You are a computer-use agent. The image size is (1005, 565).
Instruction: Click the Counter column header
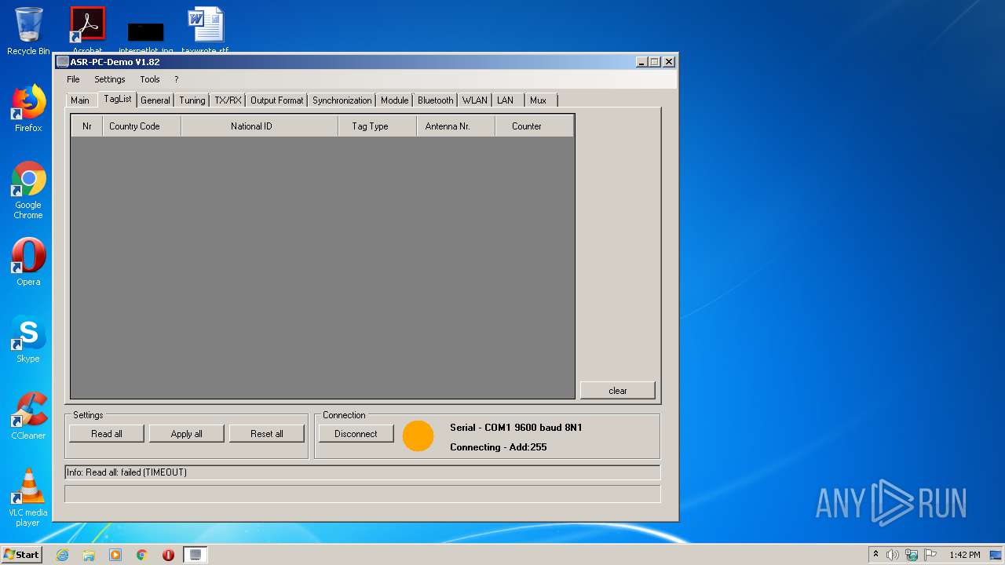point(535,126)
